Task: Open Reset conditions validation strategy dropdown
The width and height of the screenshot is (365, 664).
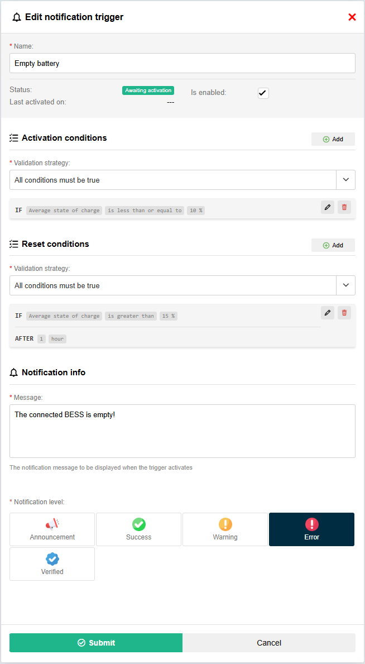Action: (x=345, y=285)
